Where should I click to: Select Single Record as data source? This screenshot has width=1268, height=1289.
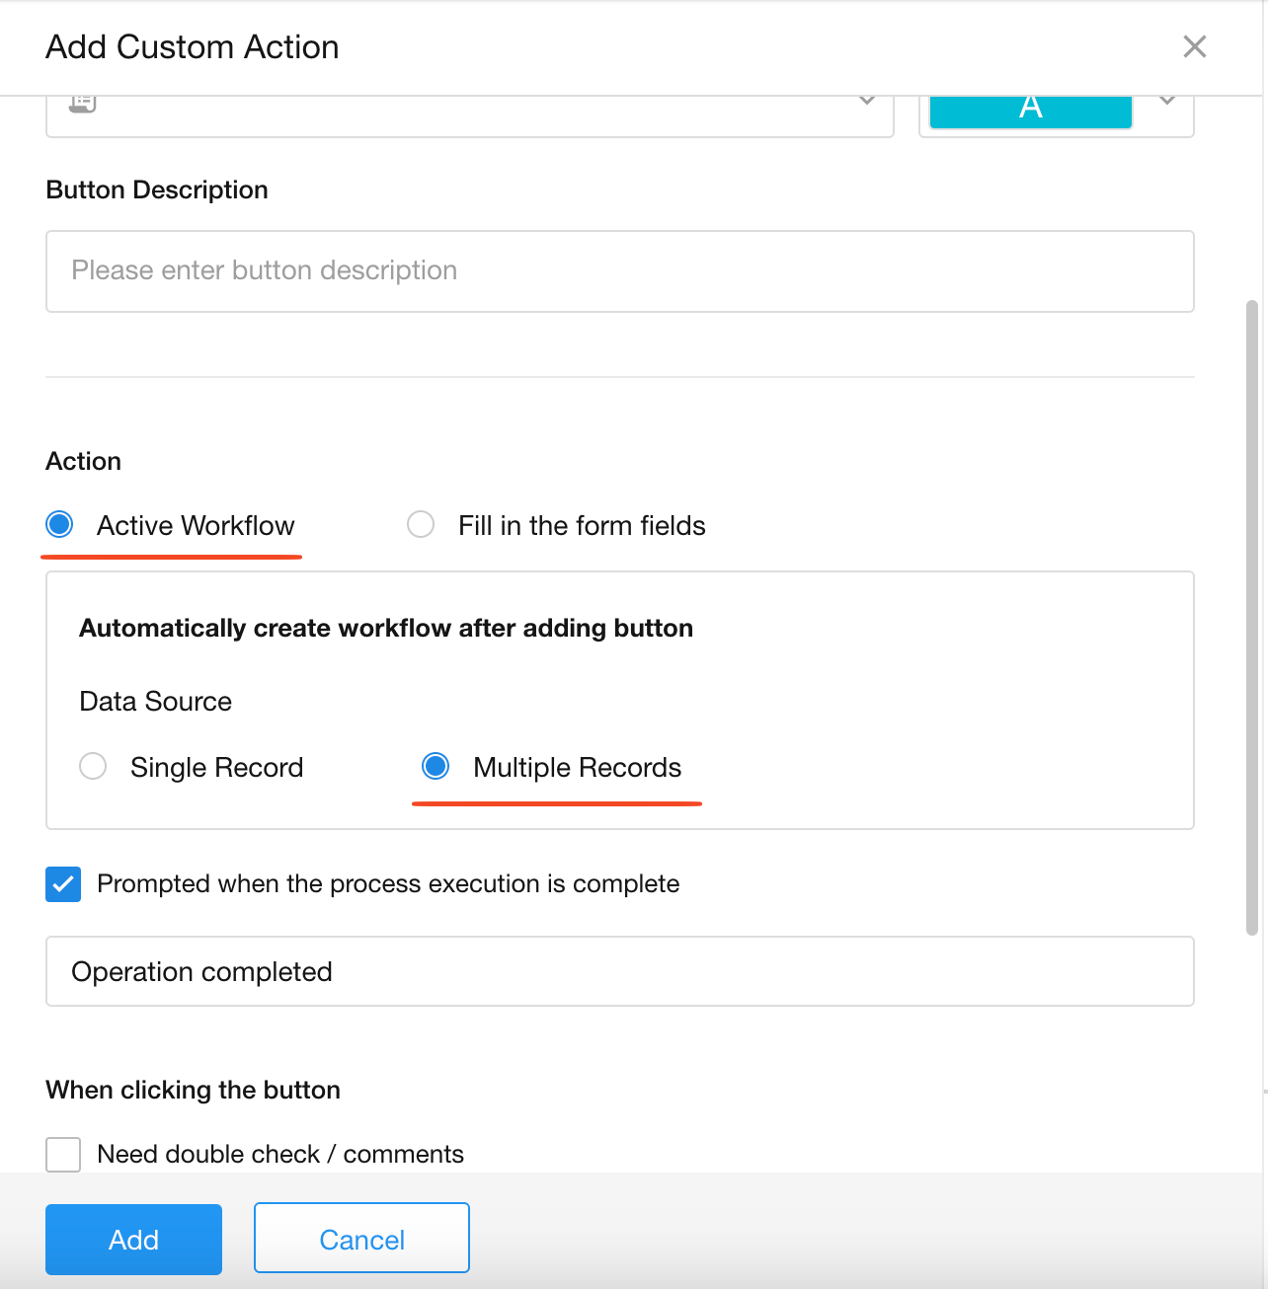(x=94, y=766)
